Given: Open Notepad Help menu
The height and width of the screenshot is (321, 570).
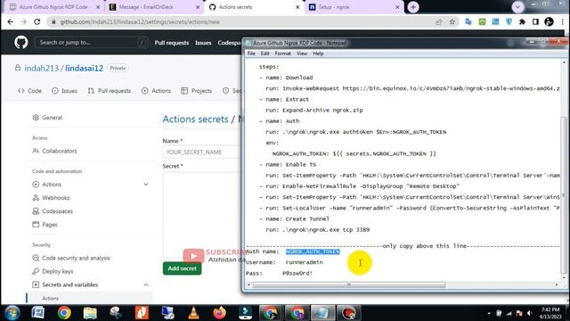Looking at the screenshot, I should coord(318,53).
